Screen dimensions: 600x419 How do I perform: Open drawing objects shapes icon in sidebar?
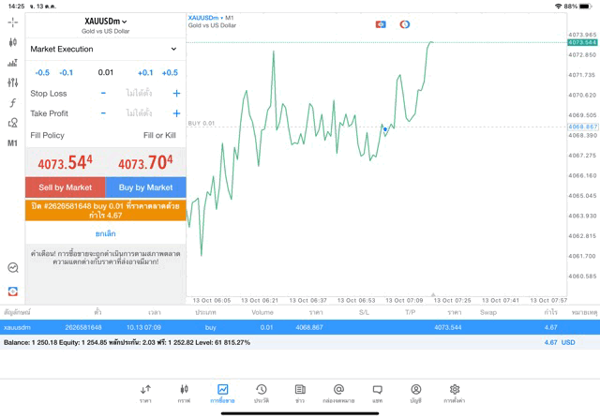click(x=12, y=123)
